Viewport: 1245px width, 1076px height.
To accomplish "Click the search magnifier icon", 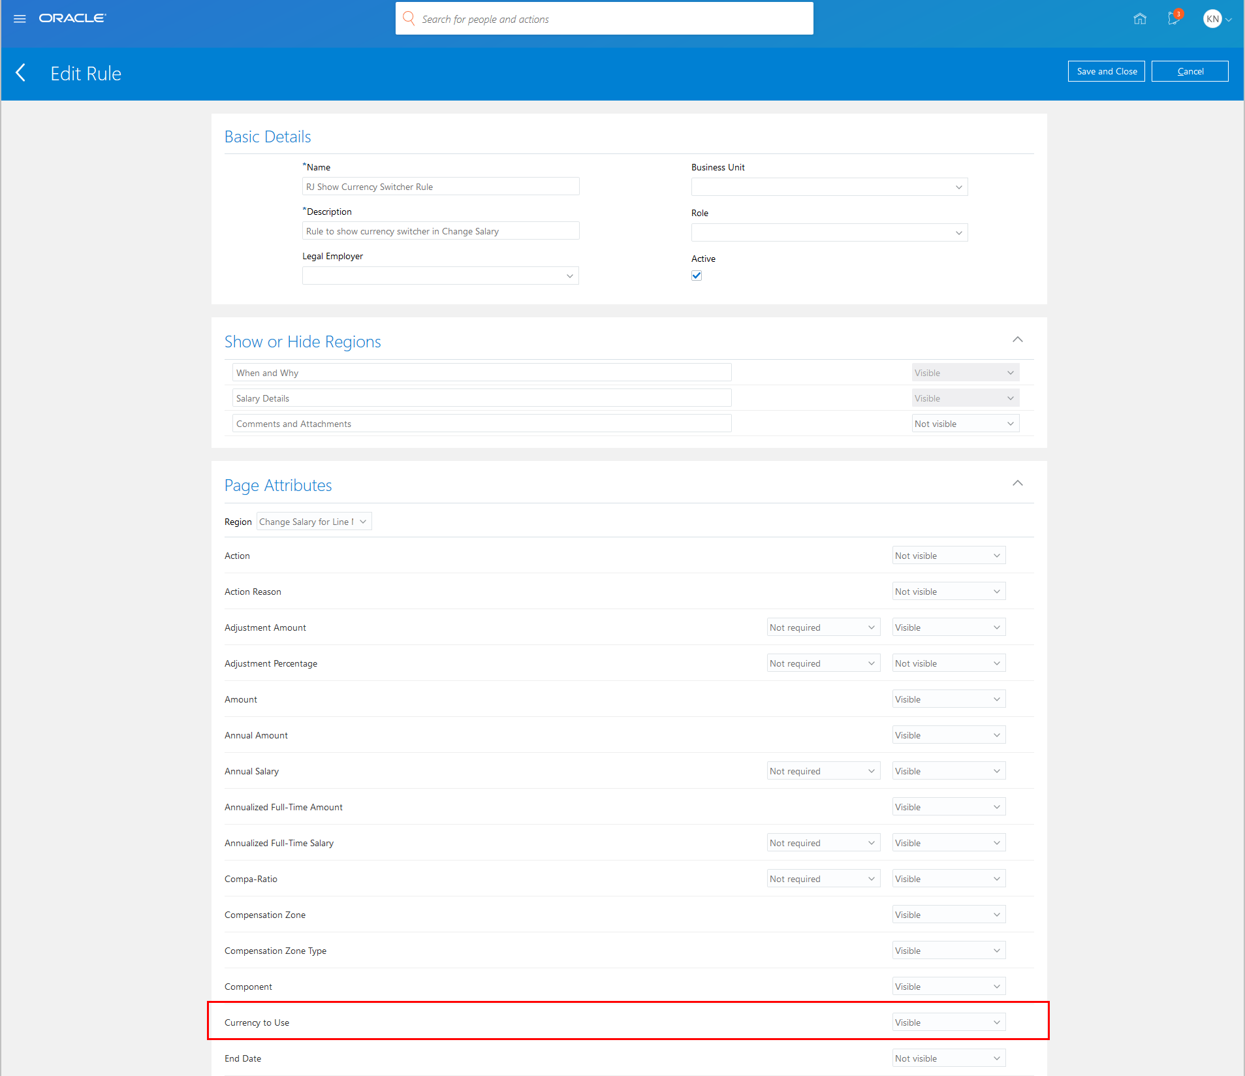I will point(409,18).
